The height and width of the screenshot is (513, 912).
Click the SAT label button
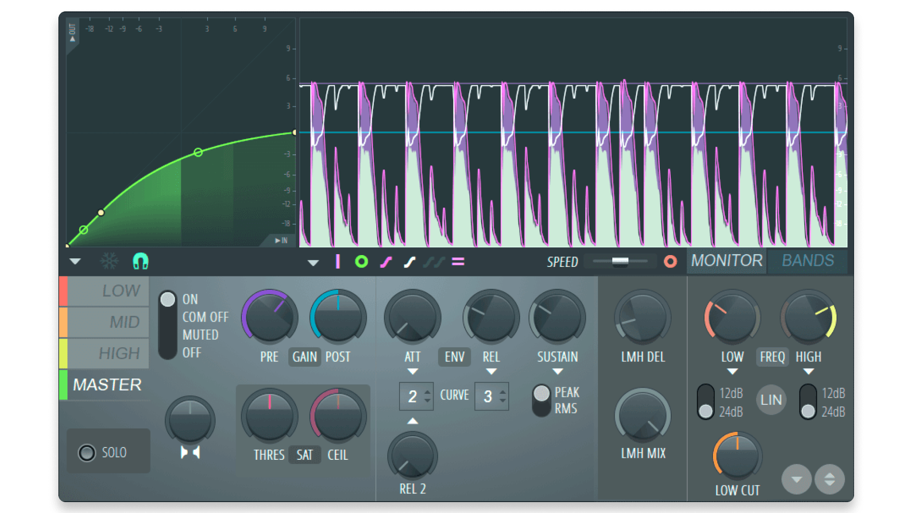pyautogui.click(x=304, y=455)
